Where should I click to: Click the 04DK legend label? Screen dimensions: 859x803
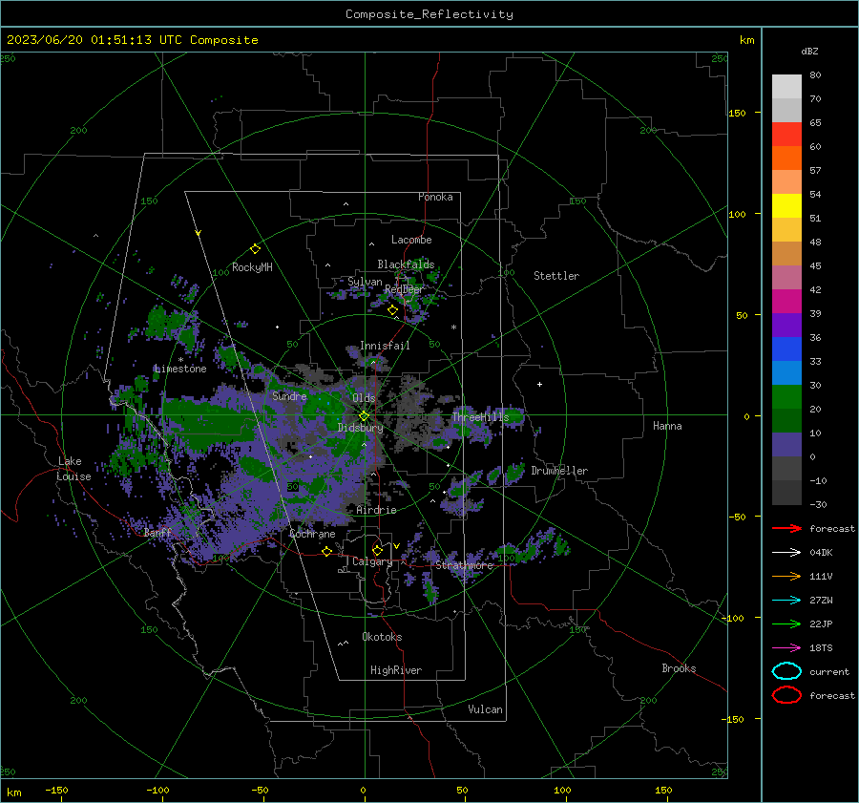point(821,552)
